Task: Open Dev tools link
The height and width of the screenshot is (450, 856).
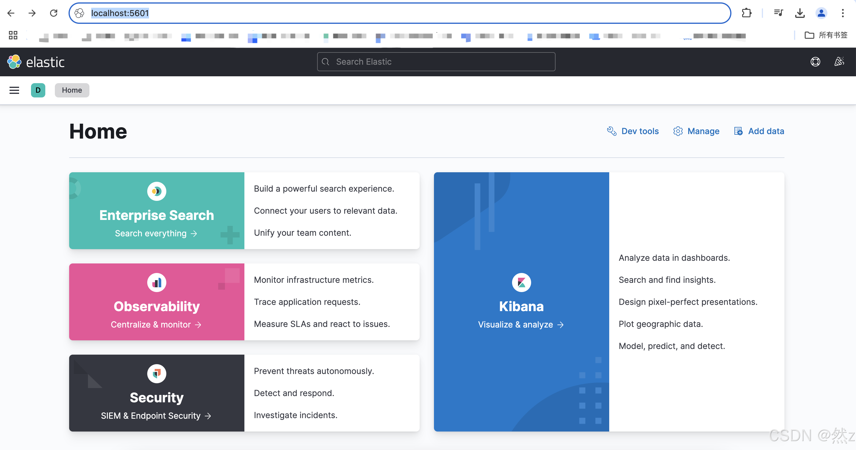Action: click(633, 131)
